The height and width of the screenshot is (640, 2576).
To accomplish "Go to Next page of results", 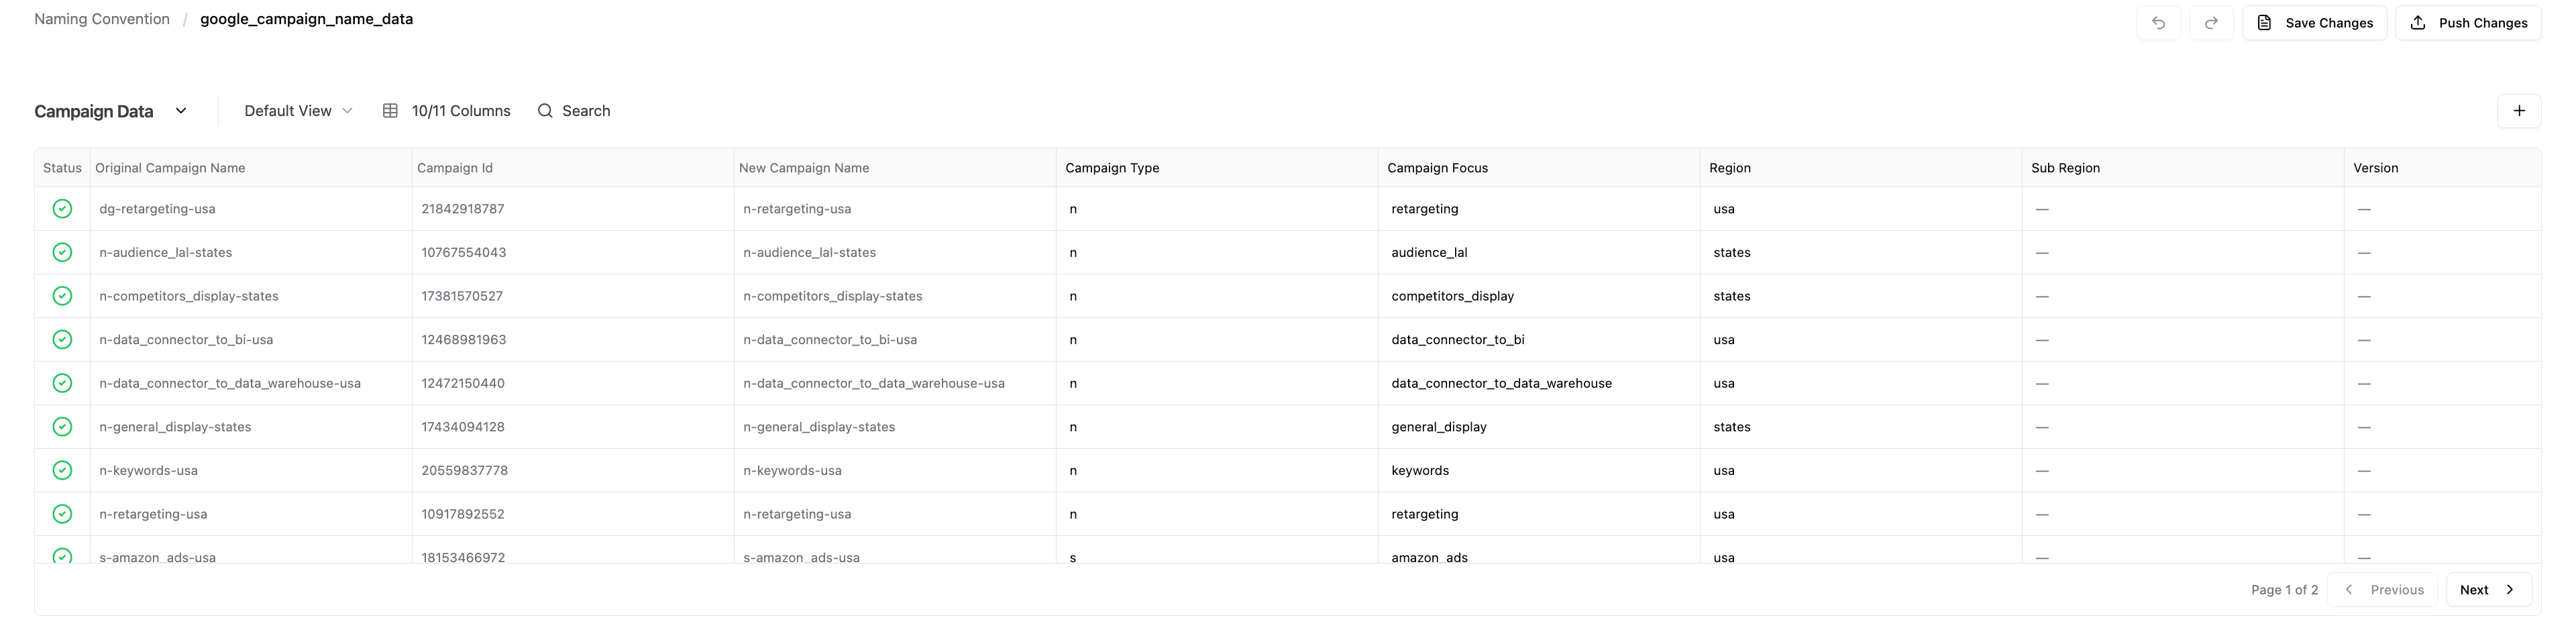I will point(2487,590).
